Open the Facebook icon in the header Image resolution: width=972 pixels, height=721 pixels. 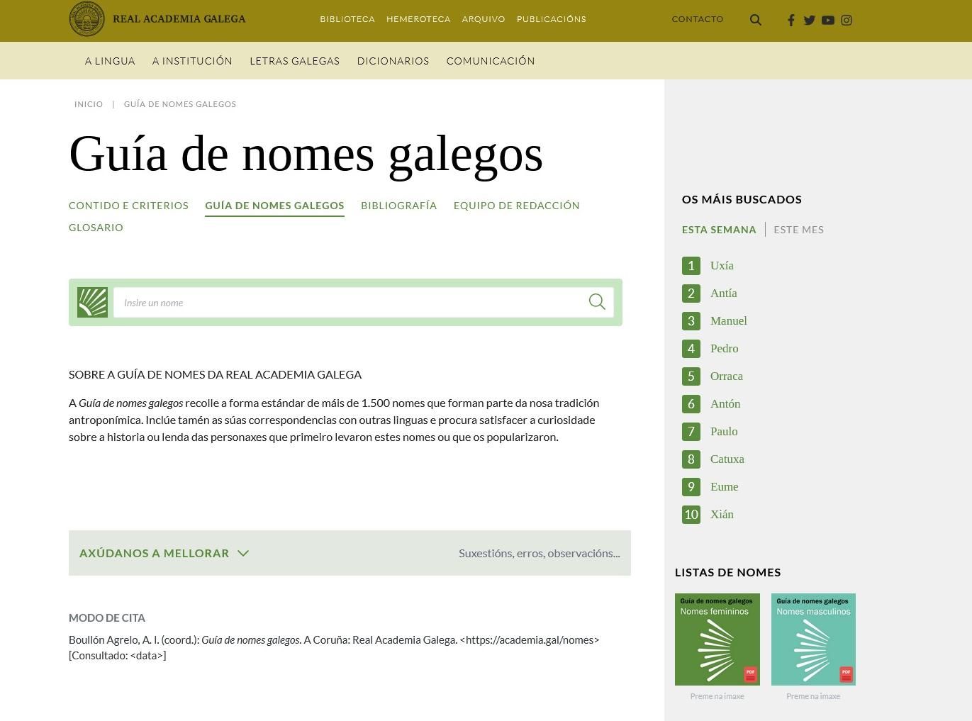coord(791,21)
